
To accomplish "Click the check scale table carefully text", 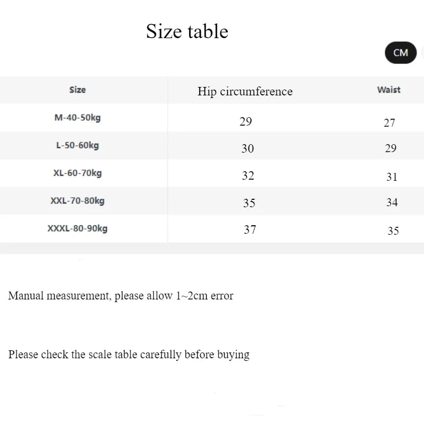I will coord(129,355).
